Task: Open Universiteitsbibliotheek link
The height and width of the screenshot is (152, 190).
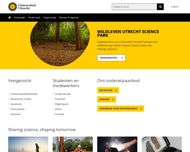Action: (24, 94)
